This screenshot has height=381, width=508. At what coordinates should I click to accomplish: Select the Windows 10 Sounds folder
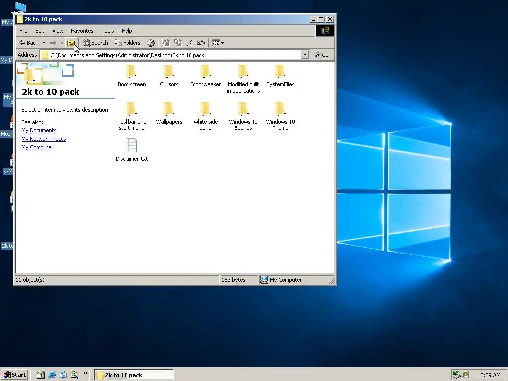[243, 116]
